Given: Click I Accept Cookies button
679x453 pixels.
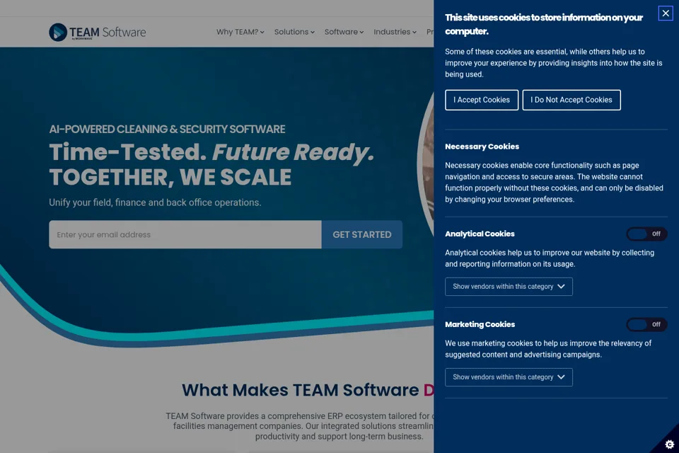Looking at the screenshot, I should click(x=482, y=100).
